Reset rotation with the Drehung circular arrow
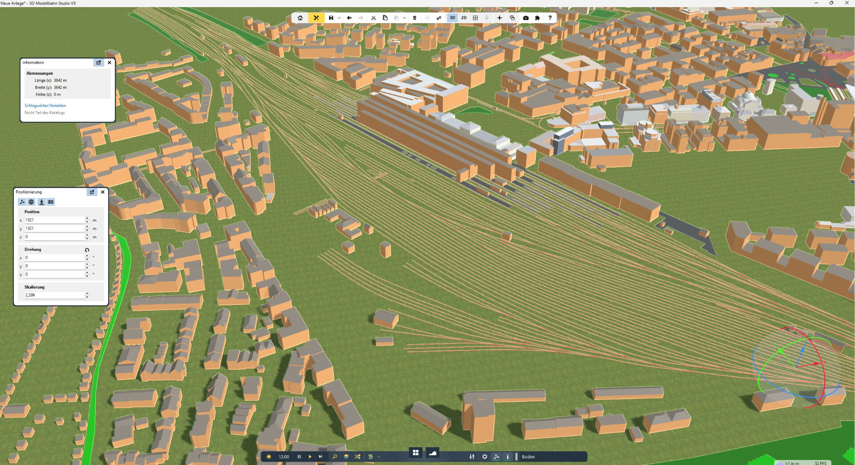855x465 pixels. [x=87, y=250]
